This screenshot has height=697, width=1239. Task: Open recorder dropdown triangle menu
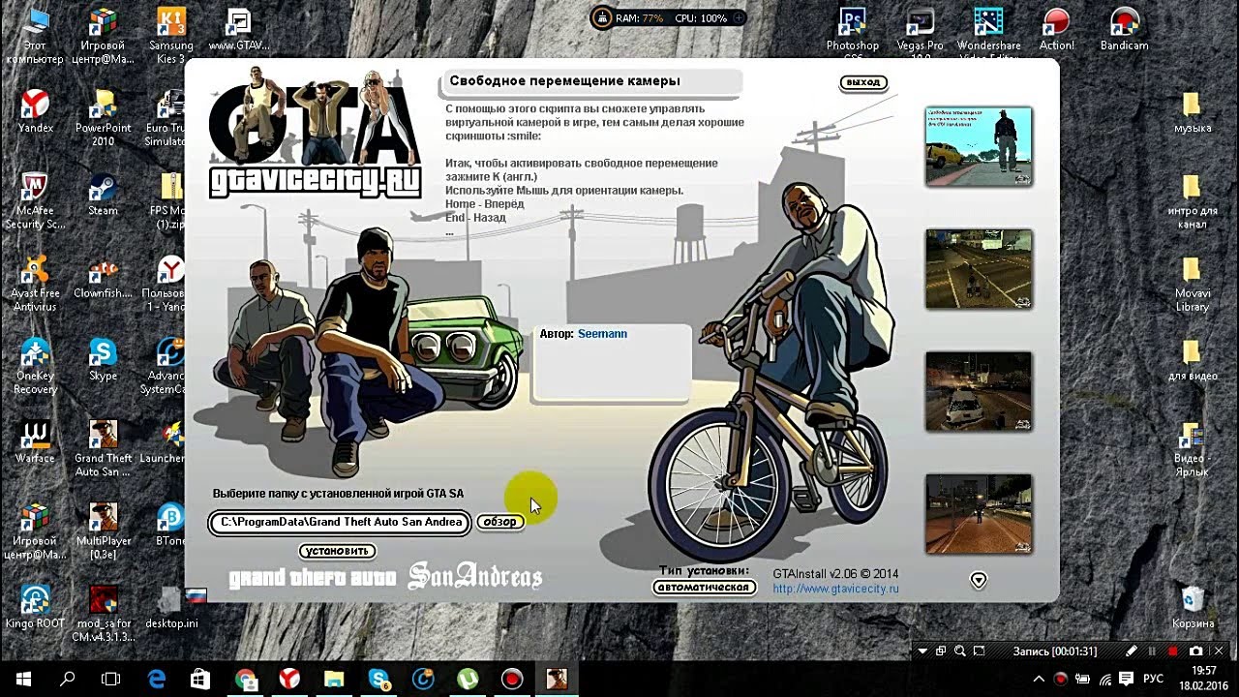922,652
